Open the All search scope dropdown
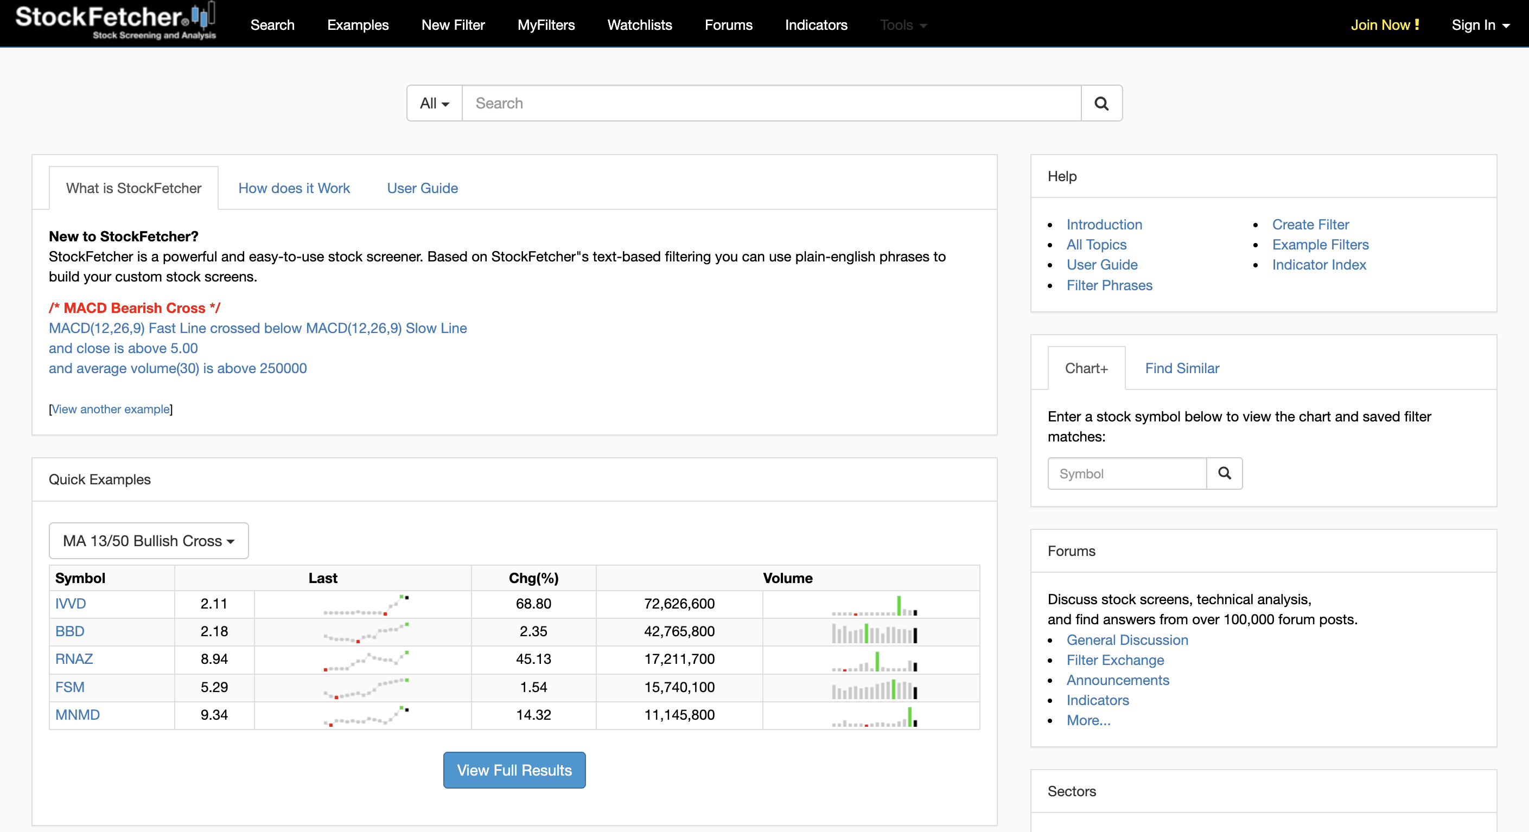This screenshot has height=832, width=1529. pyautogui.click(x=435, y=103)
